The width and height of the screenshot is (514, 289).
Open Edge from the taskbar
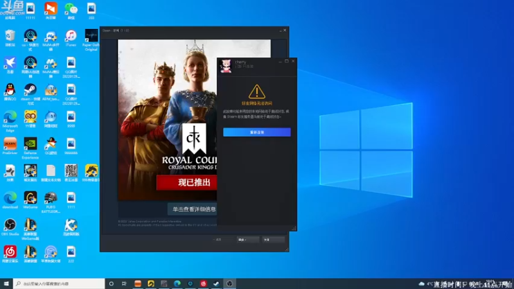pos(177,283)
